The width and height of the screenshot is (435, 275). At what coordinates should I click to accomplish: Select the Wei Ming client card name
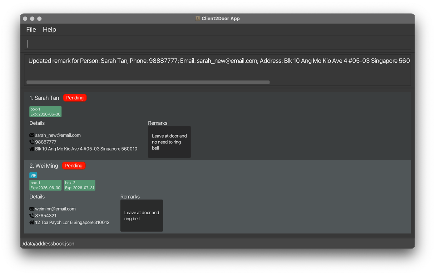click(44, 166)
